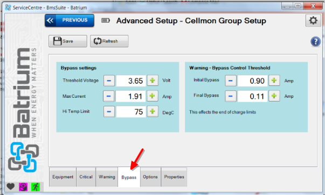Image resolution: width=325 pixels, height=195 pixels.
Task: Click the Bypass settings heading
Action: pyautogui.click(x=79, y=68)
